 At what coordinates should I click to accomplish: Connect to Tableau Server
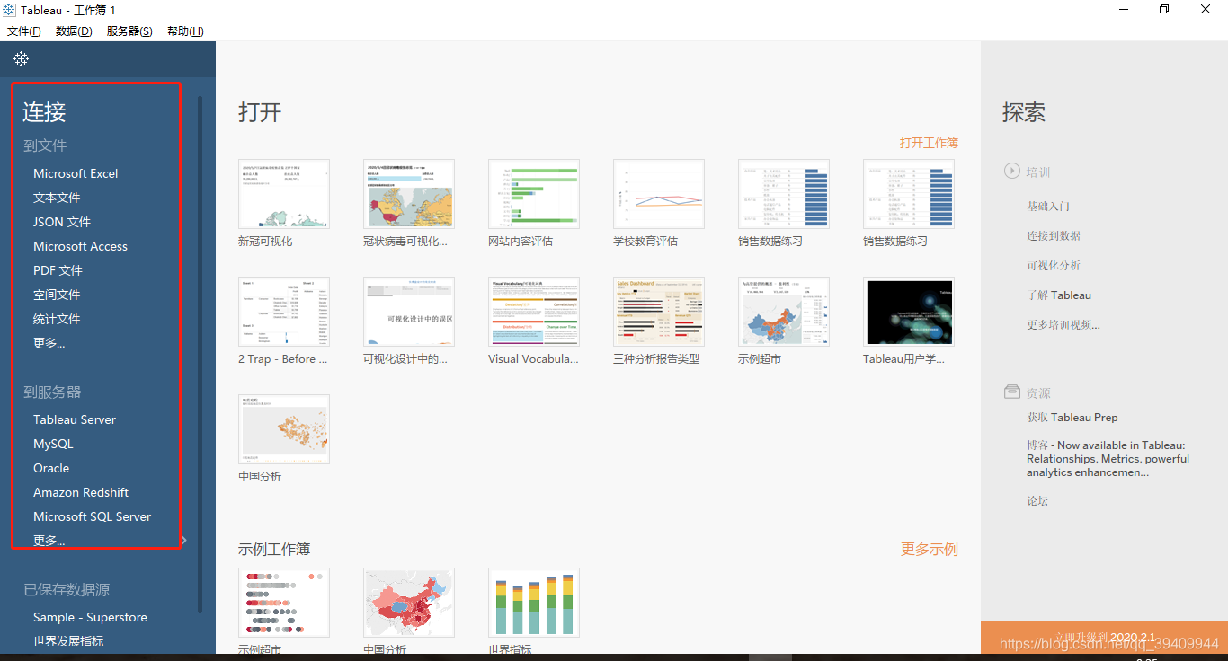(75, 419)
